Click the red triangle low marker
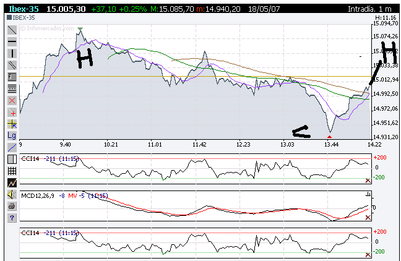Viewport: 401px width, 261px height. [x=329, y=137]
